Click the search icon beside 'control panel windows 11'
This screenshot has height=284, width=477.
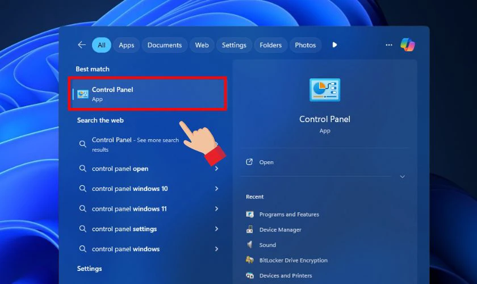(x=83, y=208)
